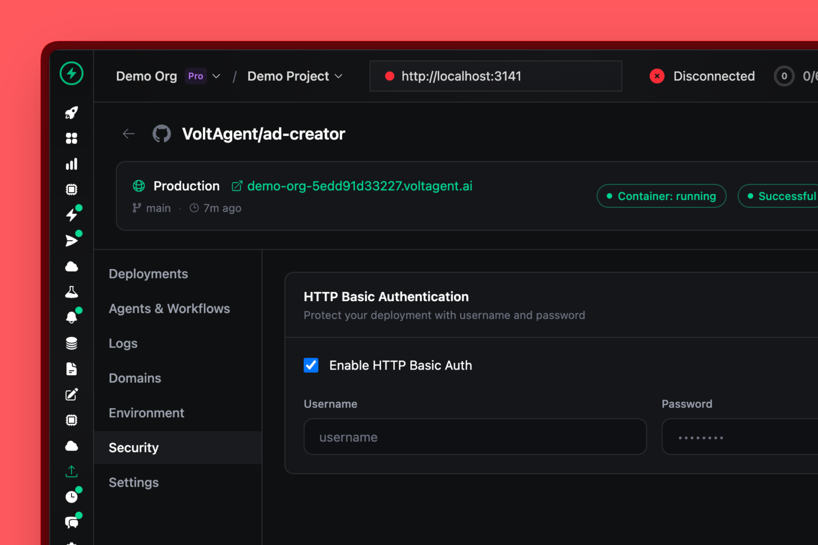
Task: Click the green upload deploy icon
Action: pyautogui.click(x=72, y=471)
